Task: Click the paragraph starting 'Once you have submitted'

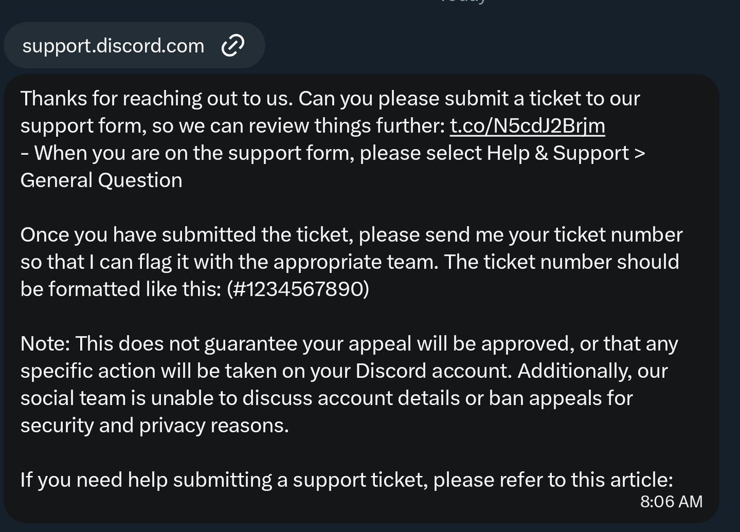Action: (351, 262)
